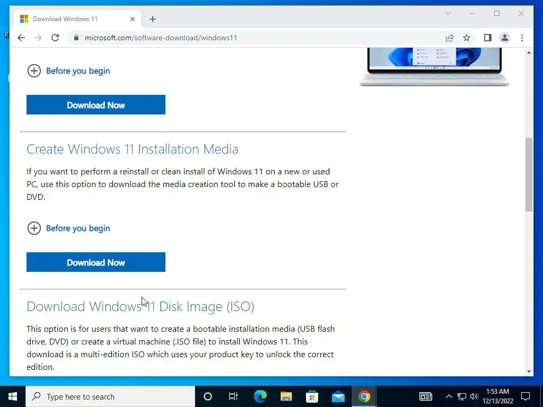Launch Microsoft Edge from taskbar
The image size is (543, 407).
tap(260, 396)
